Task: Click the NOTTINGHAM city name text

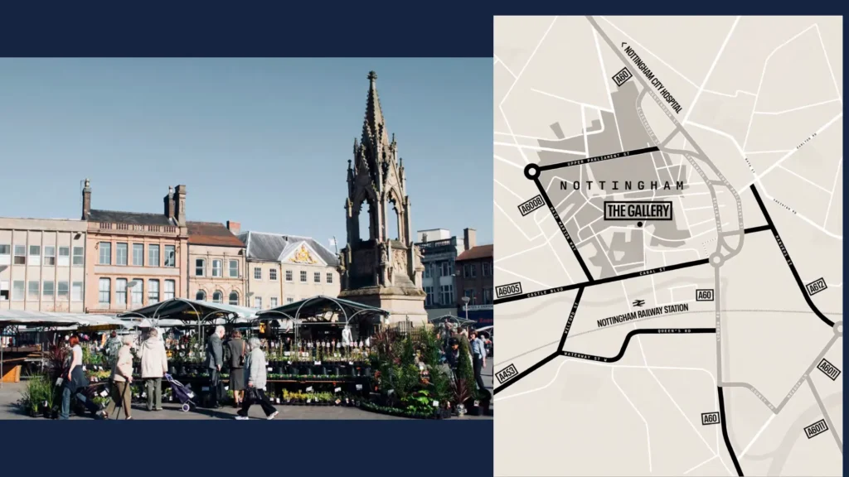Action: [x=623, y=185]
